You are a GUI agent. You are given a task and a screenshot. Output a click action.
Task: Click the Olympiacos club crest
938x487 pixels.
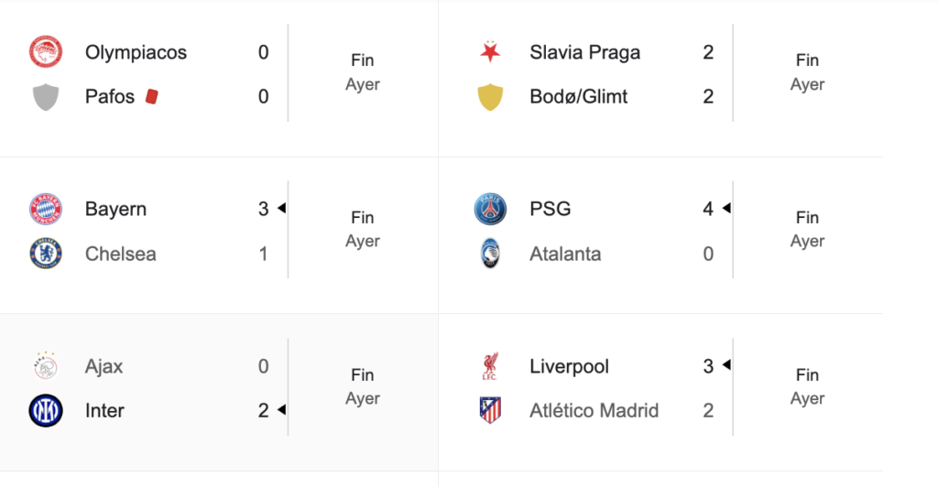coord(45,52)
